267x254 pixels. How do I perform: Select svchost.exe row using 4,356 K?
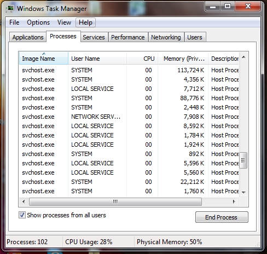[129, 79]
